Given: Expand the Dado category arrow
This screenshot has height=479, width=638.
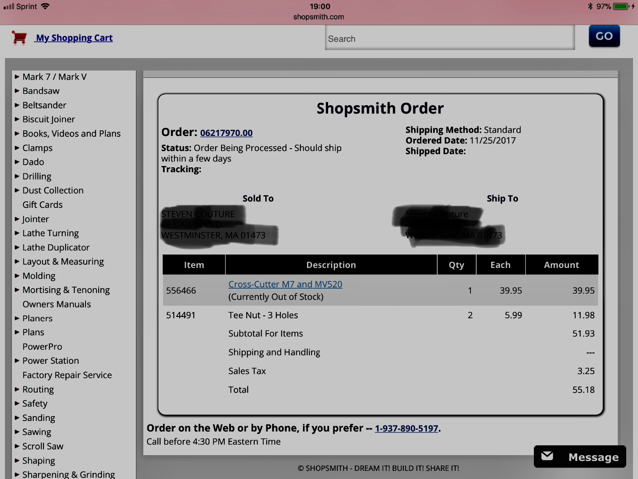Looking at the screenshot, I should [x=17, y=162].
